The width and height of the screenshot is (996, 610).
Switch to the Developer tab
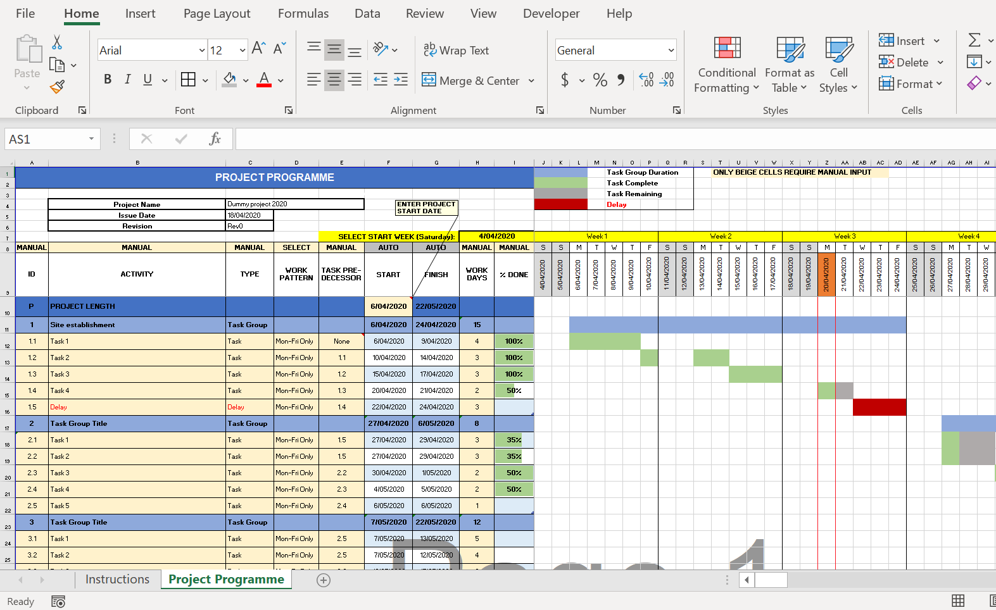pyautogui.click(x=551, y=13)
